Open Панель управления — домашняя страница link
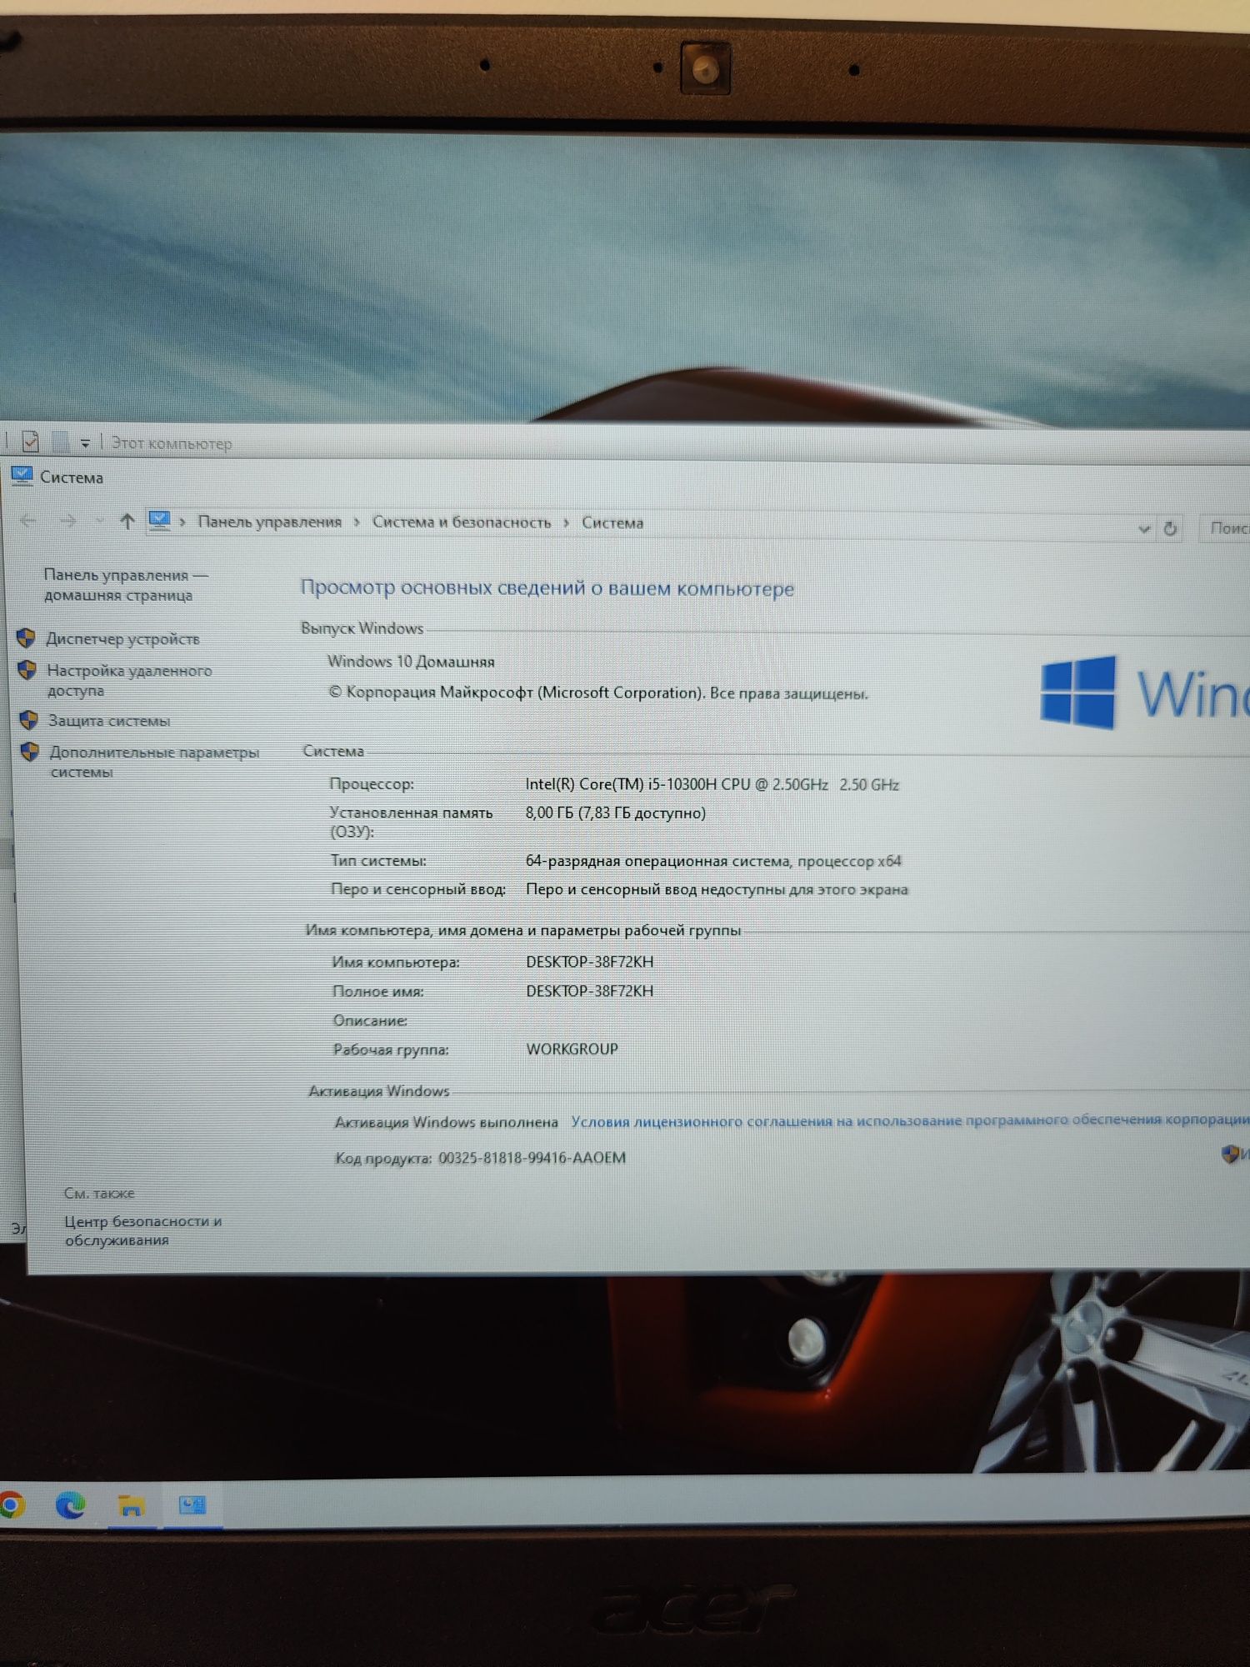The image size is (1250, 1667). click(125, 584)
